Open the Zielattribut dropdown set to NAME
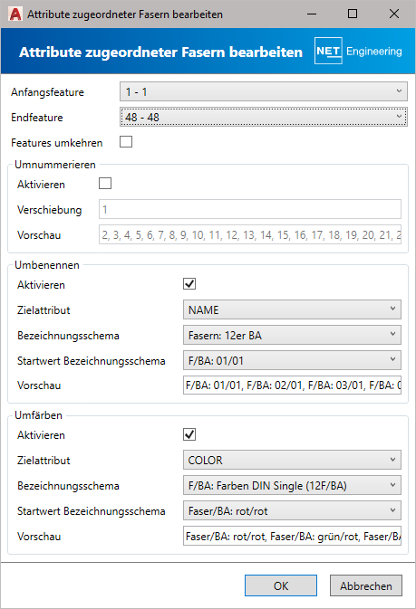The image size is (416, 609). tap(292, 309)
